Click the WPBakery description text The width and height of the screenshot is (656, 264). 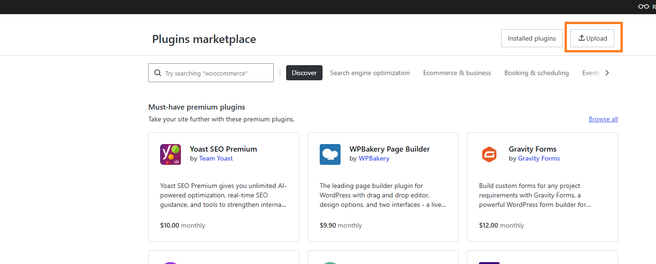point(383,196)
